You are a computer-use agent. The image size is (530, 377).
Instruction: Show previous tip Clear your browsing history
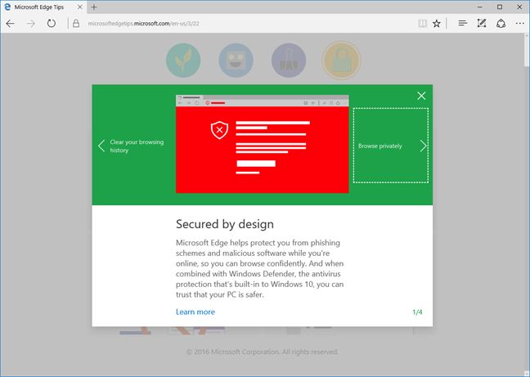(131, 146)
